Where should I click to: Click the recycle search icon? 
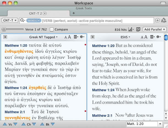coord(164,20)
